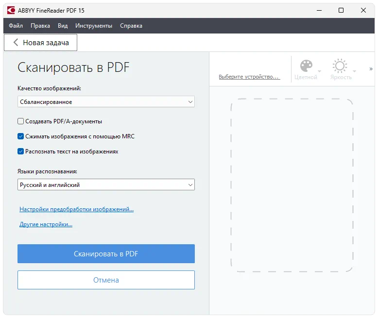This screenshot has width=378, height=319.
Task: Click the Яркость brightness sun icon
Action: [340, 66]
